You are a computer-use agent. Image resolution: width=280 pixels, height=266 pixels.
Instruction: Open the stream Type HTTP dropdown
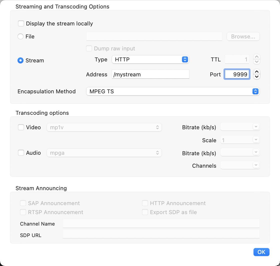(x=150, y=60)
